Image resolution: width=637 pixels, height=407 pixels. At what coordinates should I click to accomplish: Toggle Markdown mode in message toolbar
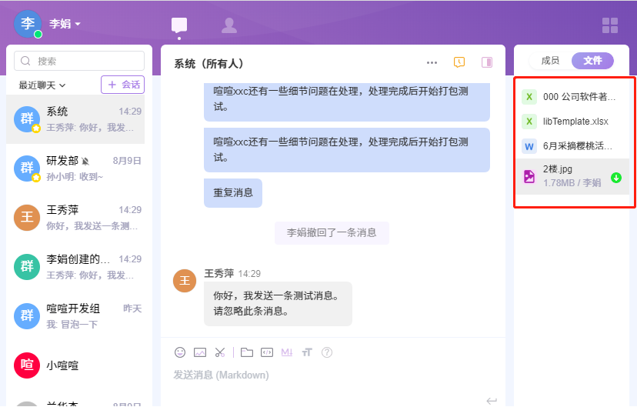tap(287, 352)
